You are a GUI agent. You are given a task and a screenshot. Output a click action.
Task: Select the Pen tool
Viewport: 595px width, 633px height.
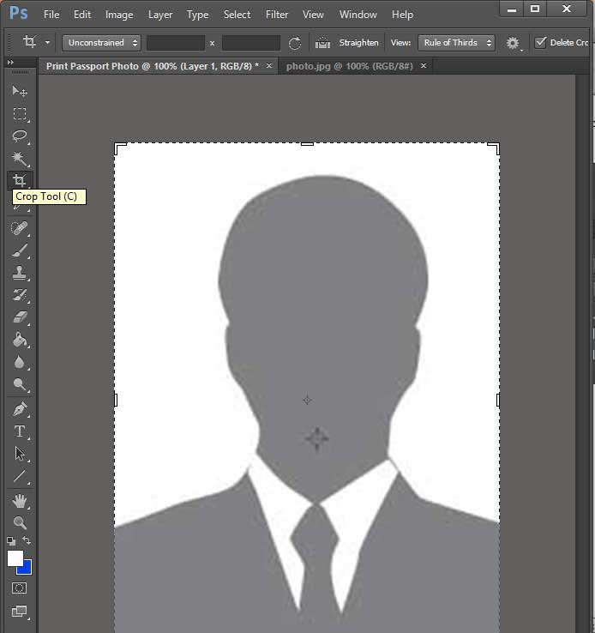[20, 409]
